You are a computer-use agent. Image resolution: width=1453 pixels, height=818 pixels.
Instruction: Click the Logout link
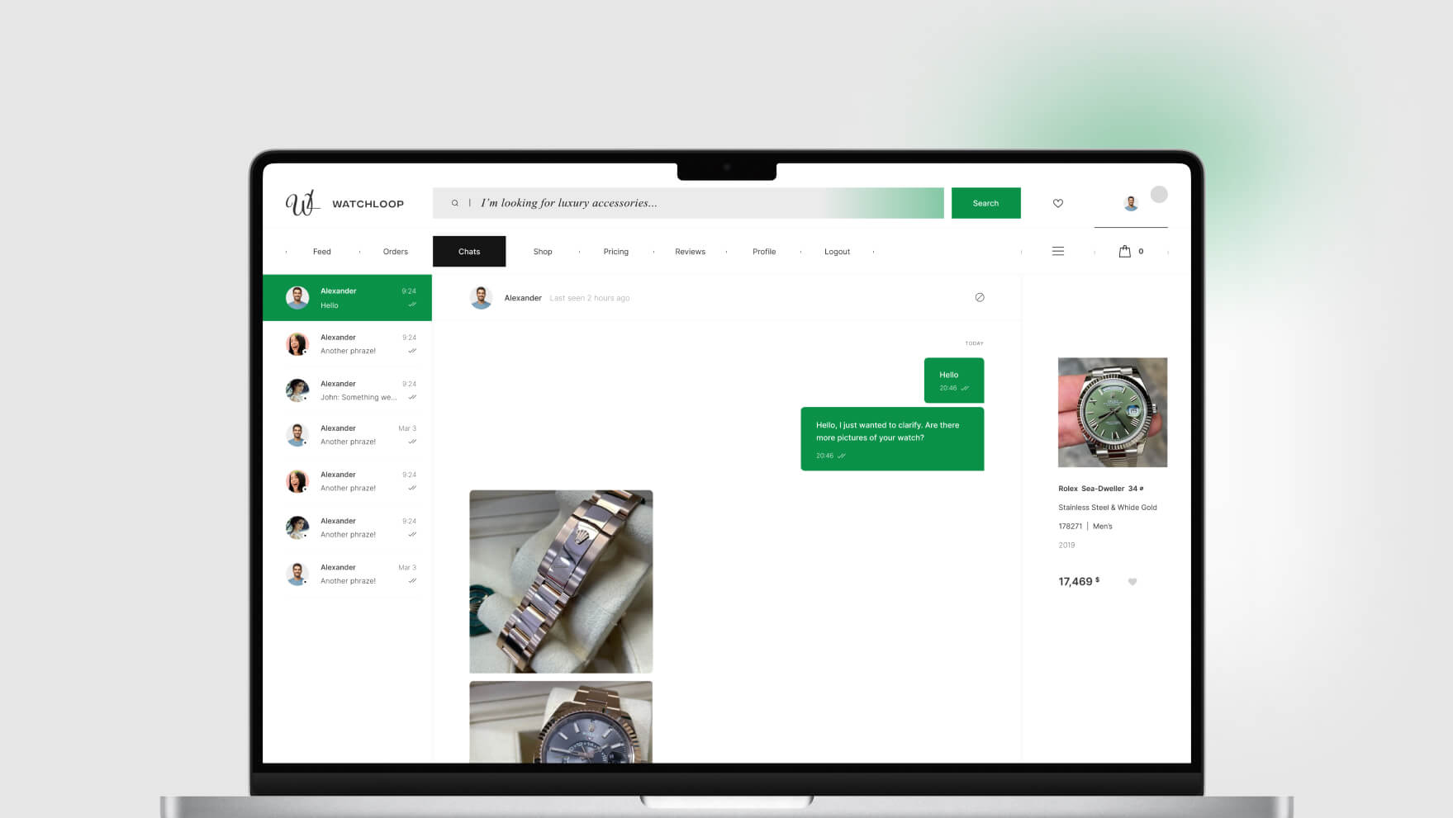(x=837, y=252)
